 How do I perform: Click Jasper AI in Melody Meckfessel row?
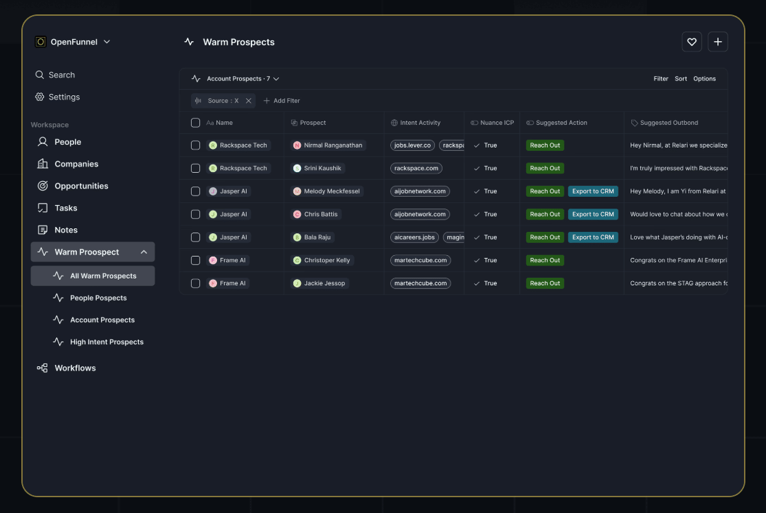click(x=229, y=191)
